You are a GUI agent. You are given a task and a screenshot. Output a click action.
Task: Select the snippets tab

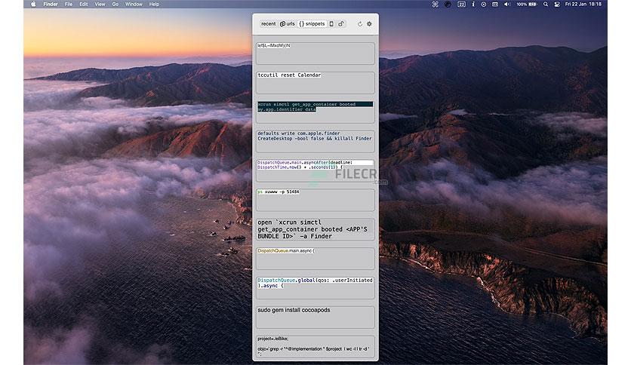tap(312, 23)
